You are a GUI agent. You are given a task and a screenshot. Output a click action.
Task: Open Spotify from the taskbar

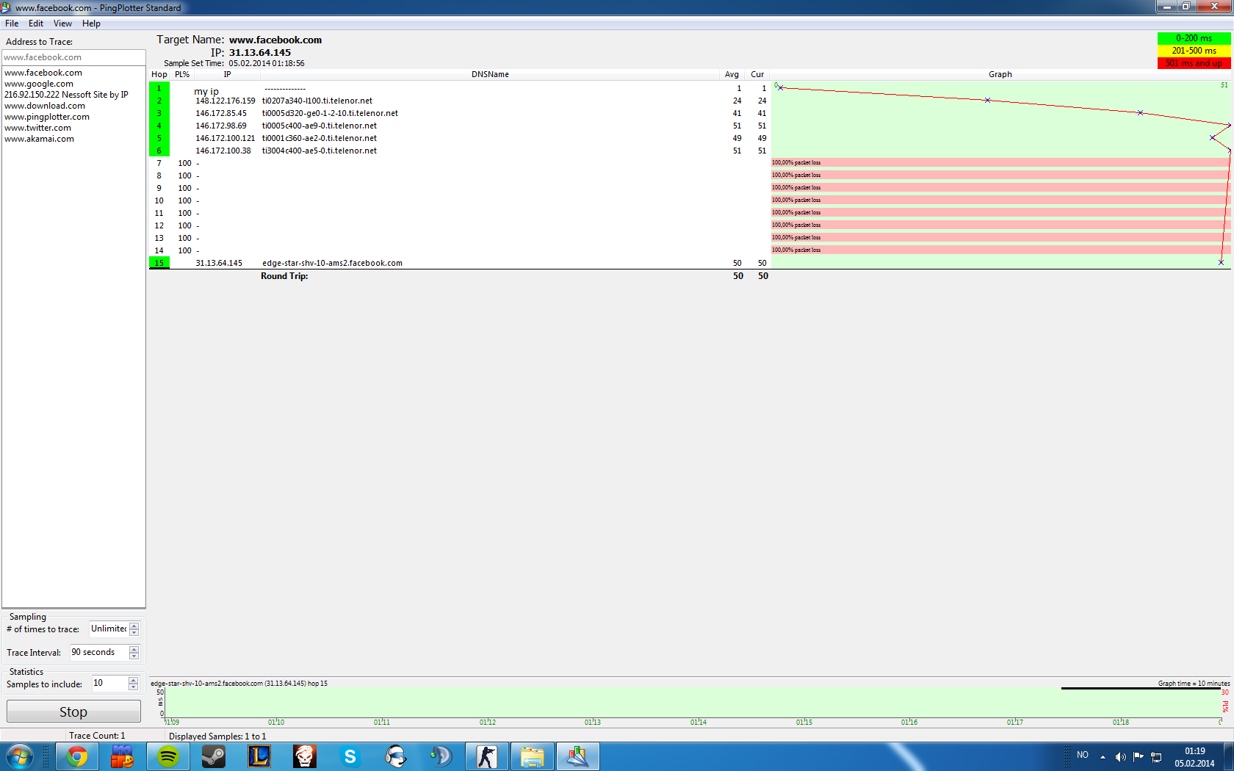(168, 756)
